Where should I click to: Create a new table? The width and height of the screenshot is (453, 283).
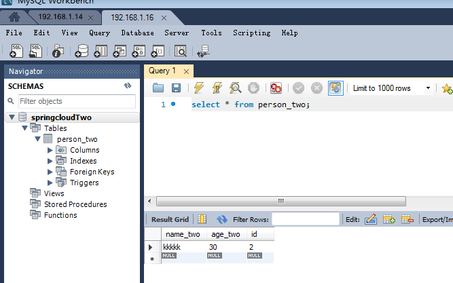point(101,51)
